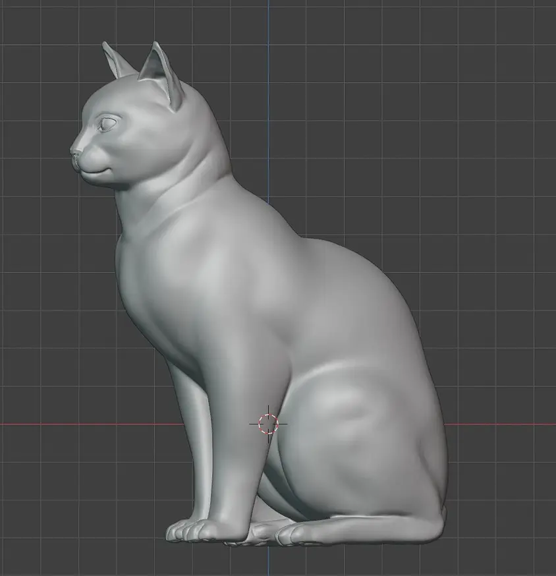Click the 3D cursor crosshair
This screenshot has width=556, height=576.
269,424
